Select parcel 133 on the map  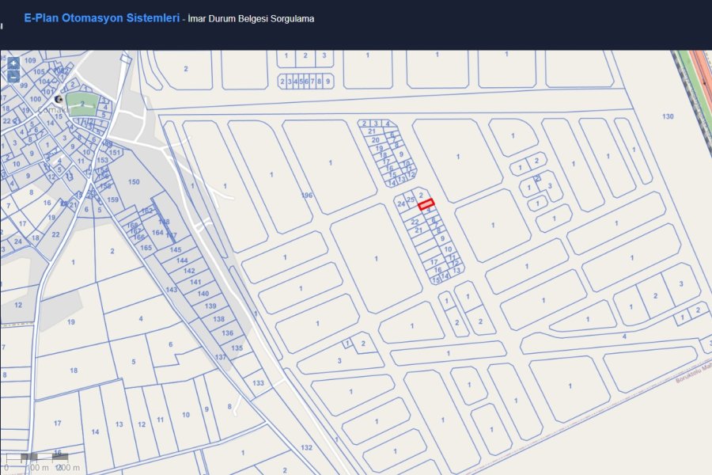[258, 383]
